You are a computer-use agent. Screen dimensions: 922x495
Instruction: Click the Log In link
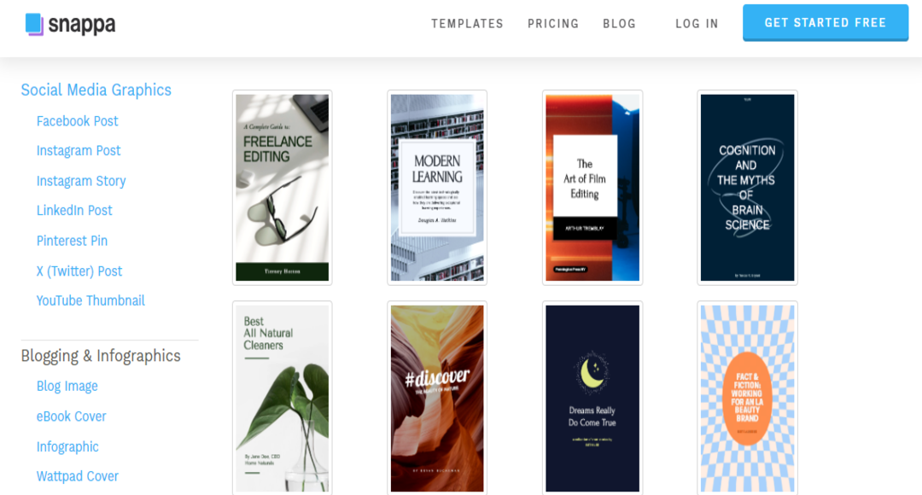pos(697,24)
